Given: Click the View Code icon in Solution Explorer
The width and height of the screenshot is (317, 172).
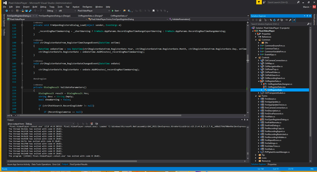Looking at the screenshot, I should click(287, 20).
